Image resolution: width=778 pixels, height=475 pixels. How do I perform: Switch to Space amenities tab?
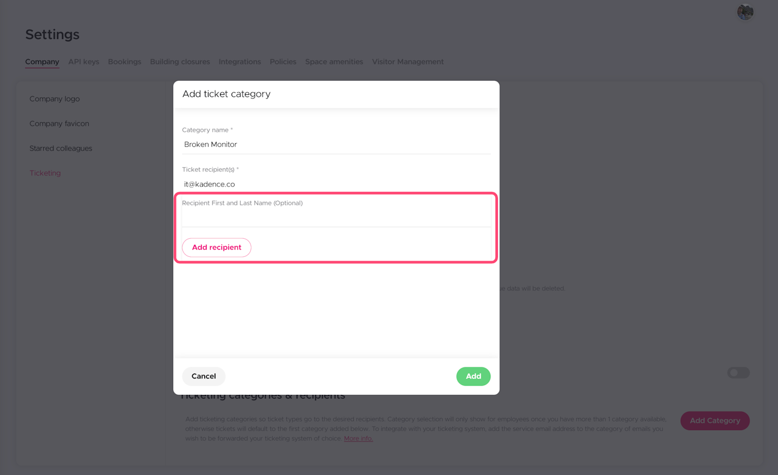pyautogui.click(x=334, y=62)
